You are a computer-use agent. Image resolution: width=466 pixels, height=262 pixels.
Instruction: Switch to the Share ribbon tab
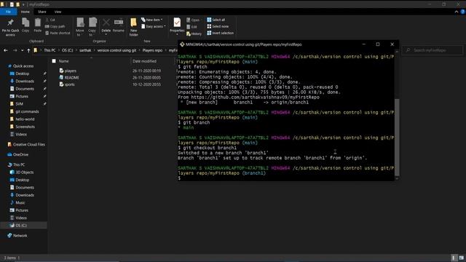(x=42, y=12)
